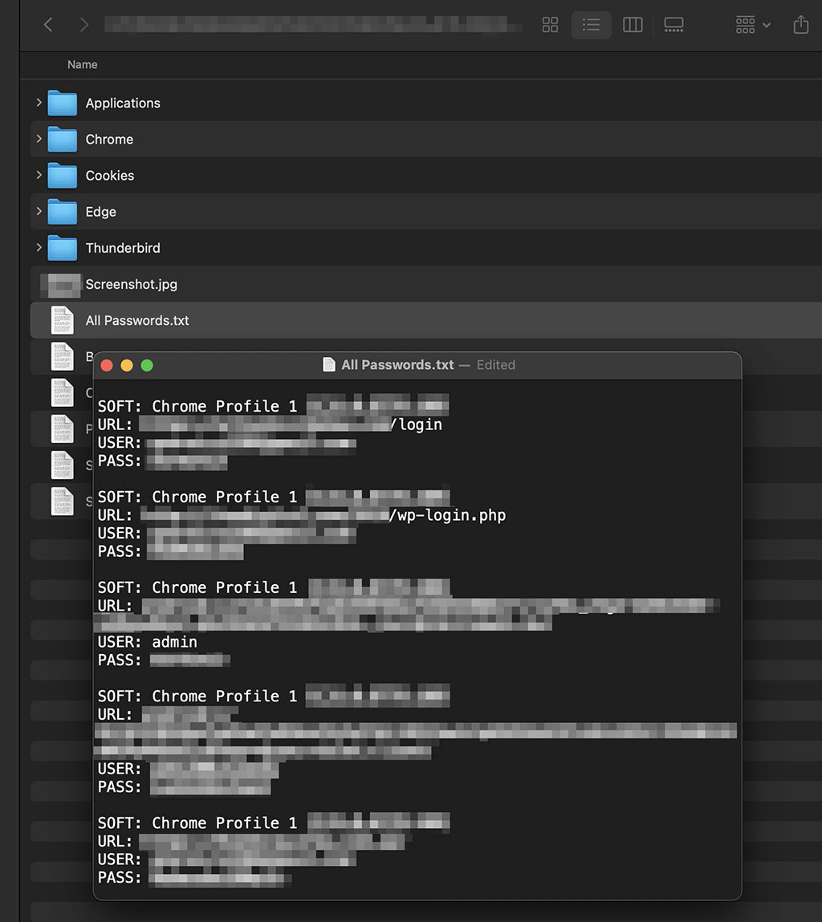The height and width of the screenshot is (922, 822).
Task: Close the All Passwords.txt window
Action: tap(107, 366)
